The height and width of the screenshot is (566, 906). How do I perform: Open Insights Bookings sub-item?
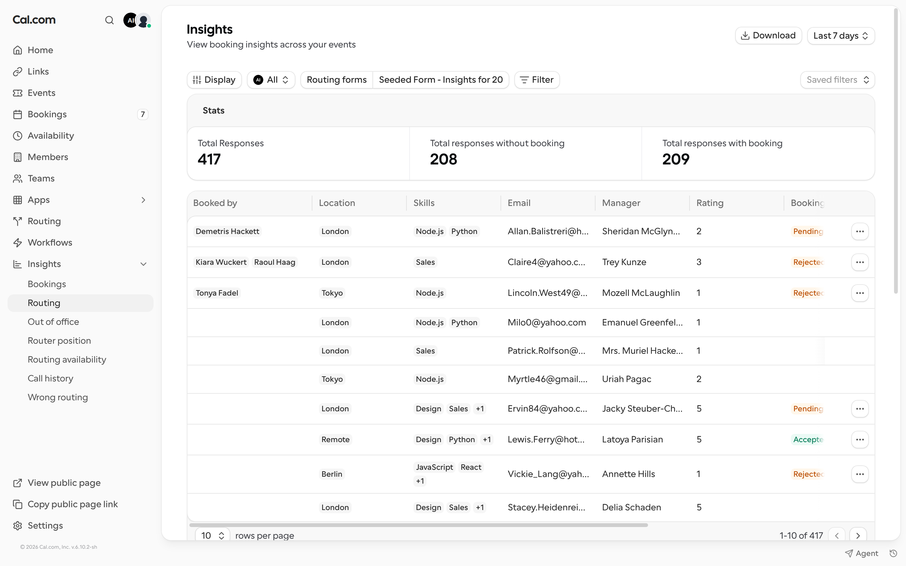pyautogui.click(x=81, y=284)
